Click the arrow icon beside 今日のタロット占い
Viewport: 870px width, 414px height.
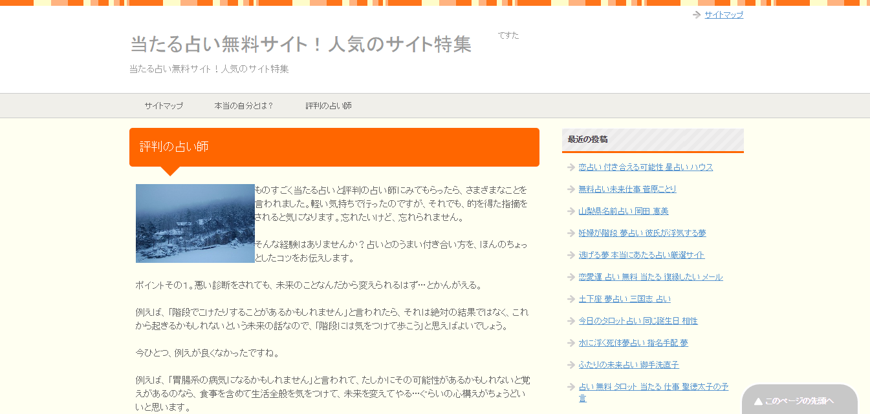pos(571,321)
